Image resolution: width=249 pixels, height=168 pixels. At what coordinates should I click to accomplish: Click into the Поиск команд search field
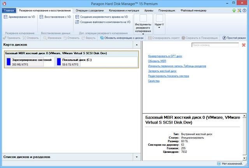click(216, 46)
